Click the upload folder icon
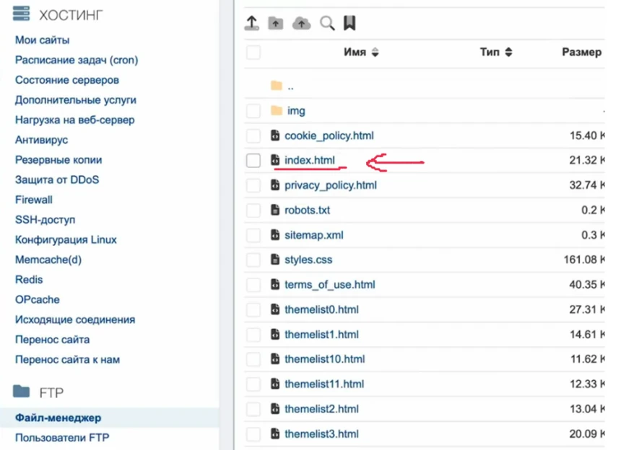621x450 pixels. click(x=275, y=23)
